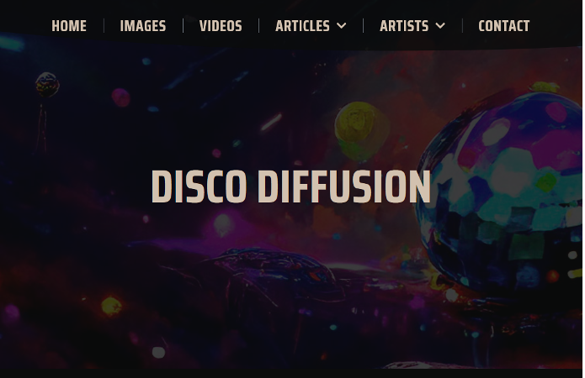Click the word DISCO in the heading
585x378 pixels.
199,186
